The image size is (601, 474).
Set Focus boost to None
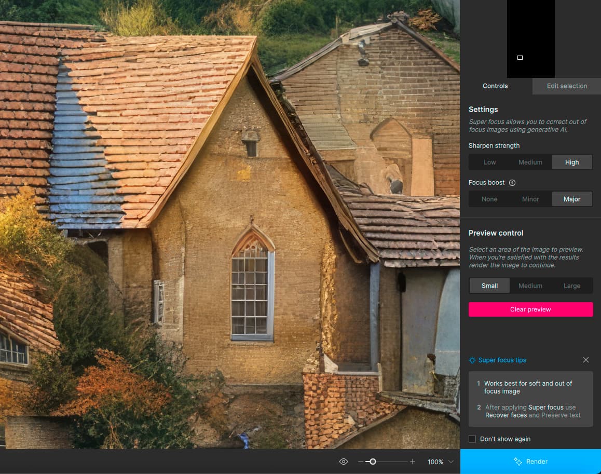coord(489,199)
